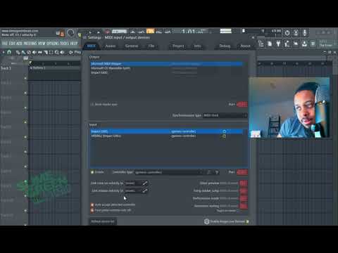Select Microsoft GS Wavetable Synth output
The width and height of the screenshot is (338, 253).
pos(166,68)
